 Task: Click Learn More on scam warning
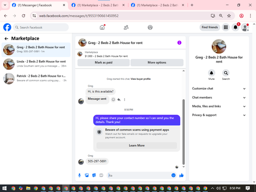point(137,145)
